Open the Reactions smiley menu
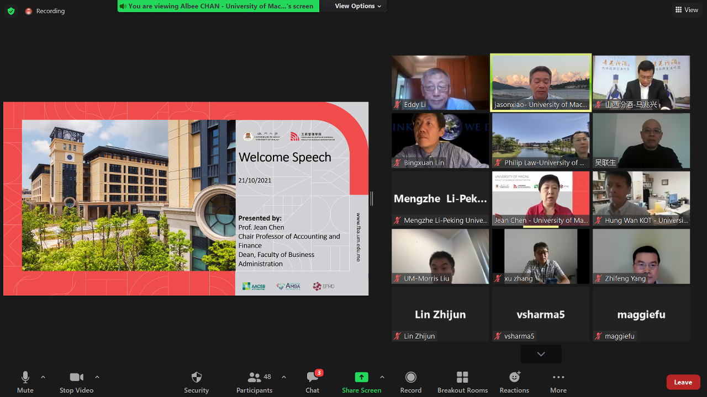This screenshot has width=707, height=397. 514,382
